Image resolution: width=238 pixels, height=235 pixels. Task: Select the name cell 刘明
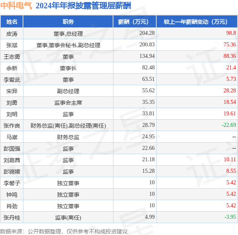[12, 114]
